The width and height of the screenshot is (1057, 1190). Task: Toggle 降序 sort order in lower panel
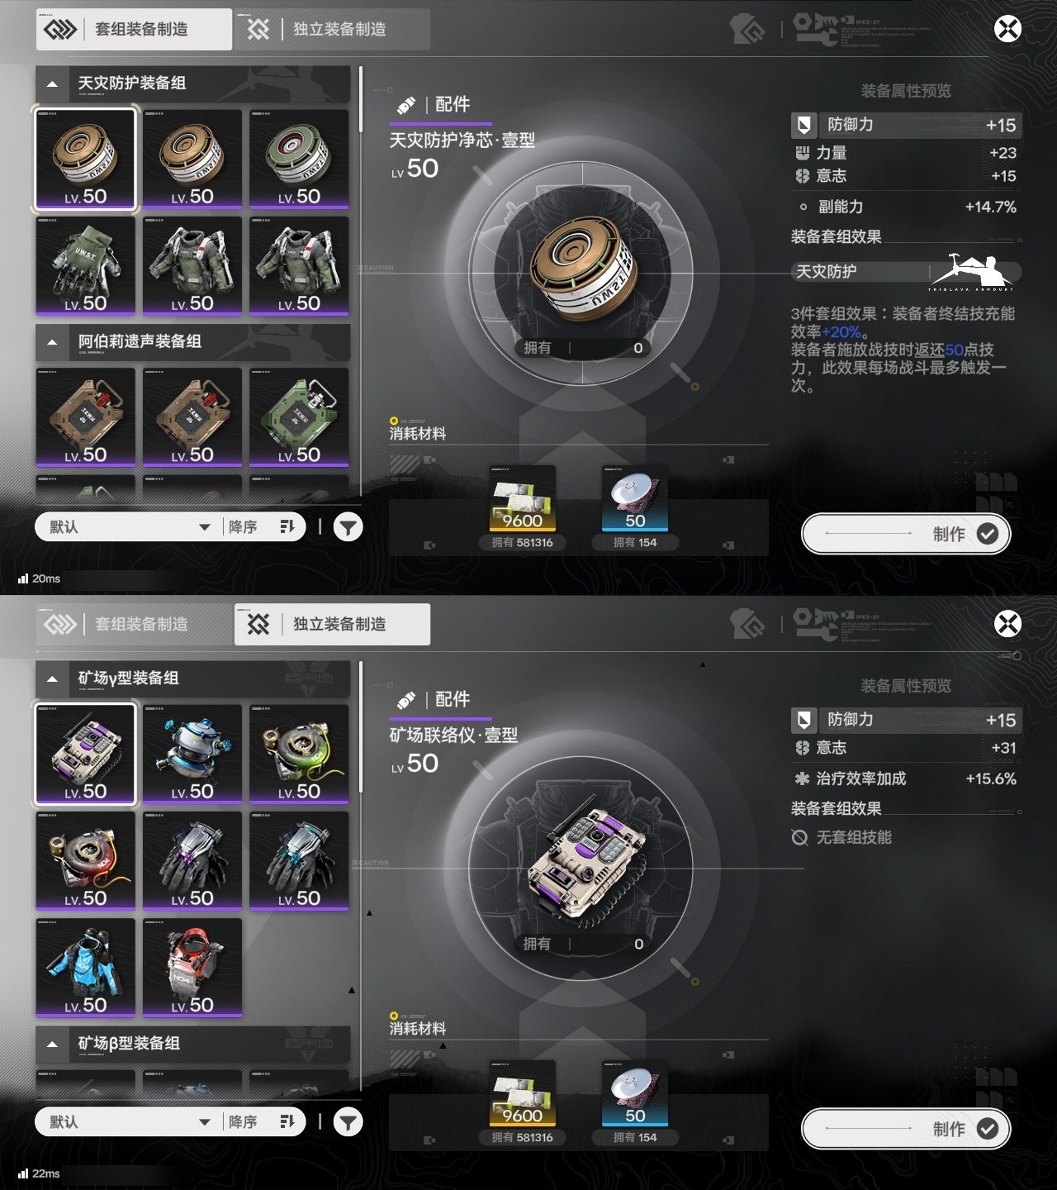click(x=263, y=1122)
